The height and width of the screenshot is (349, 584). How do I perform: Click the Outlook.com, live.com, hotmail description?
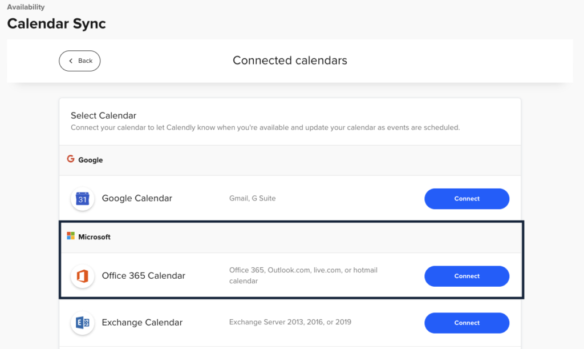coord(303,275)
